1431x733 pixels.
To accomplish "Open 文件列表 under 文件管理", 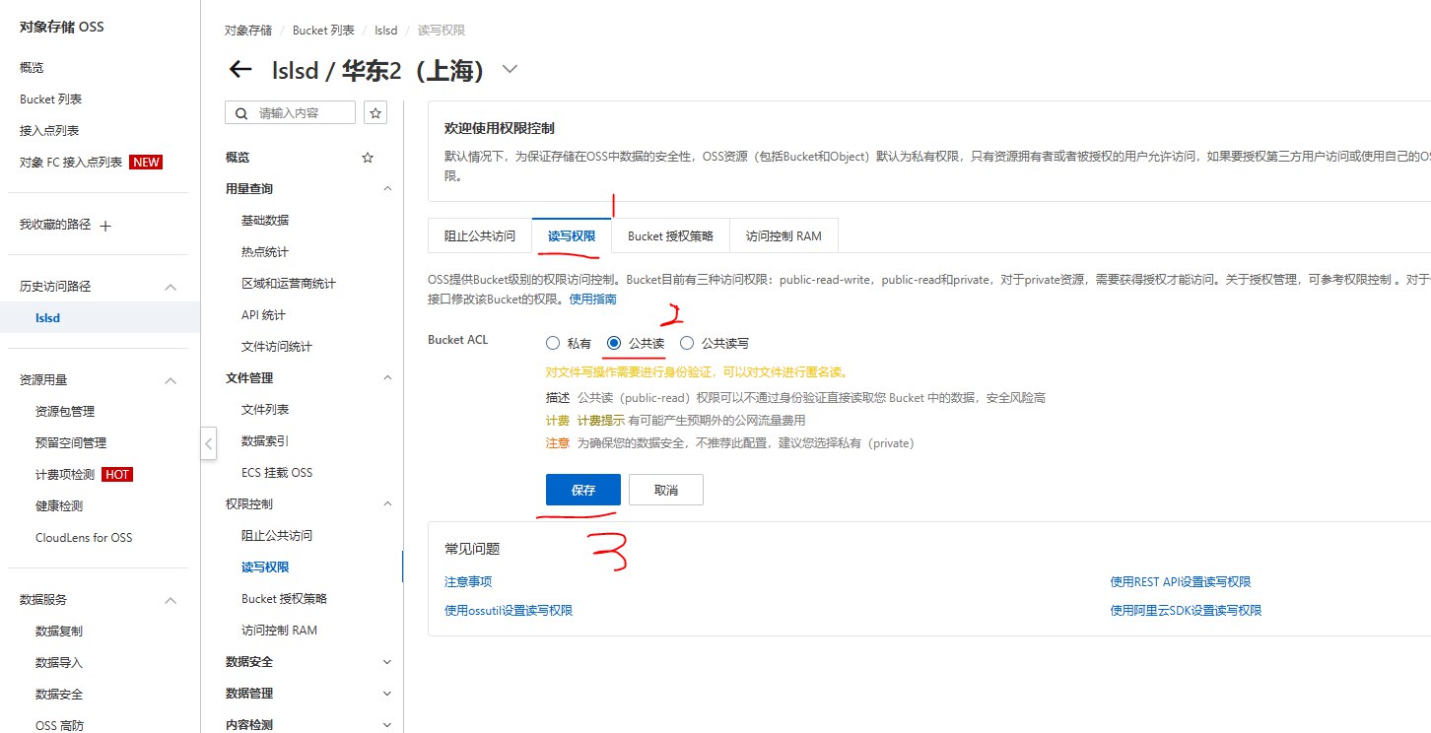I will coord(265,410).
